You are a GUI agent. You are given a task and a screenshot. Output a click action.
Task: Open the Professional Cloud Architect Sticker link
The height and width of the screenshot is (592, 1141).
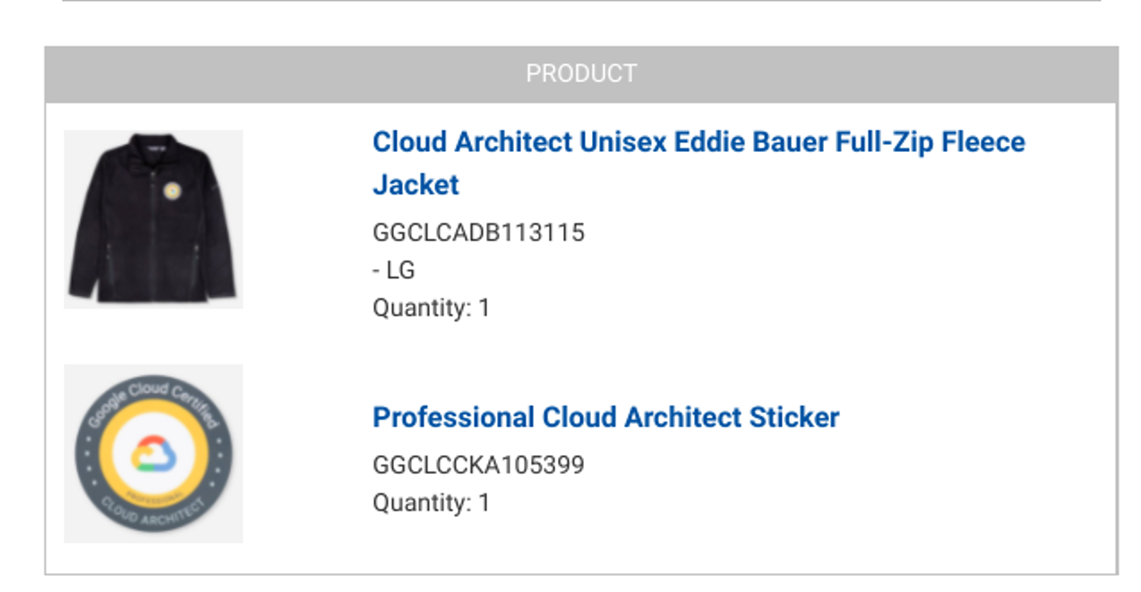tap(605, 417)
